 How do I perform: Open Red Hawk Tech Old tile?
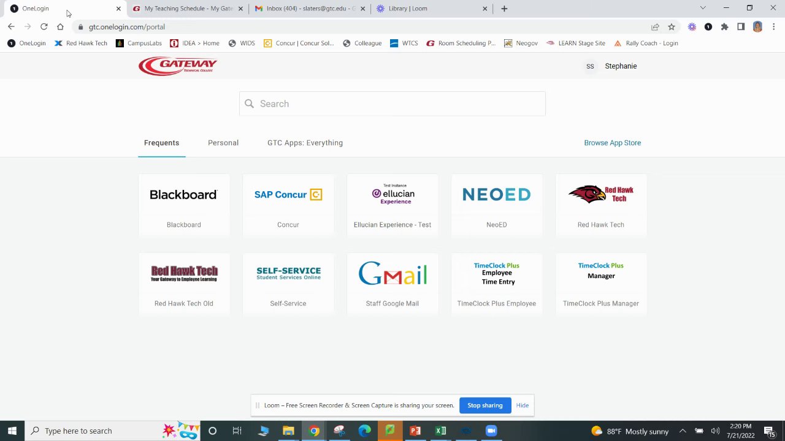point(183,284)
